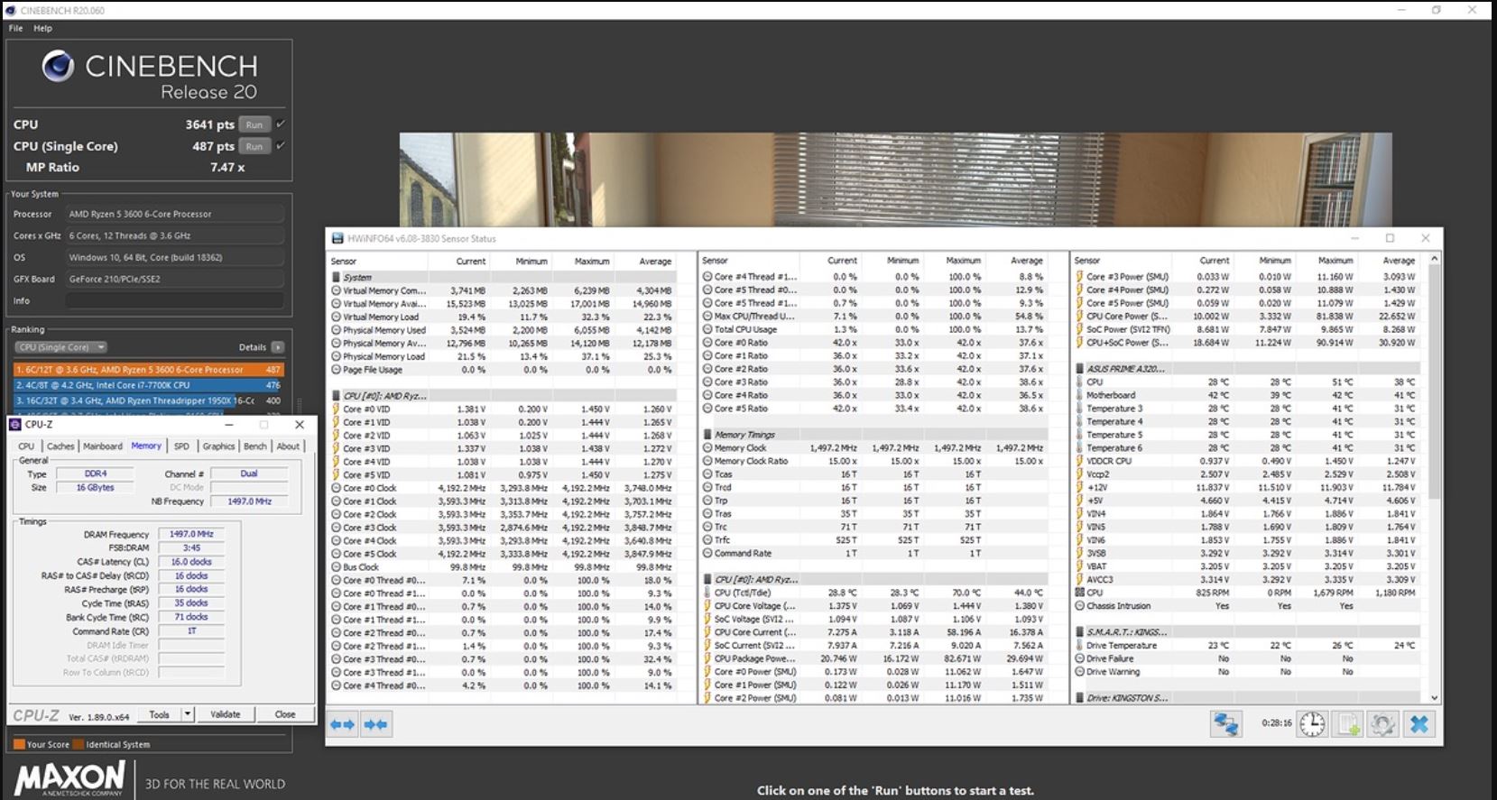Image resolution: width=1497 pixels, height=800 pixels.
Task: Open the CPU-Z Tools dropdown arrow
Action: (x=188, y=714)
